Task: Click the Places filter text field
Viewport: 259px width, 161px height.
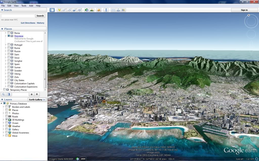Action: pos(20,94)
